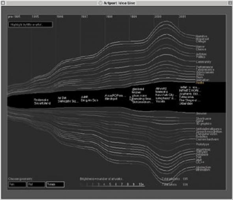Image resolution: width=233 pixels, height=200 pixels.
Task: Click the 1995 year marker
Action: pyautogui.click(x=35, y=17)
